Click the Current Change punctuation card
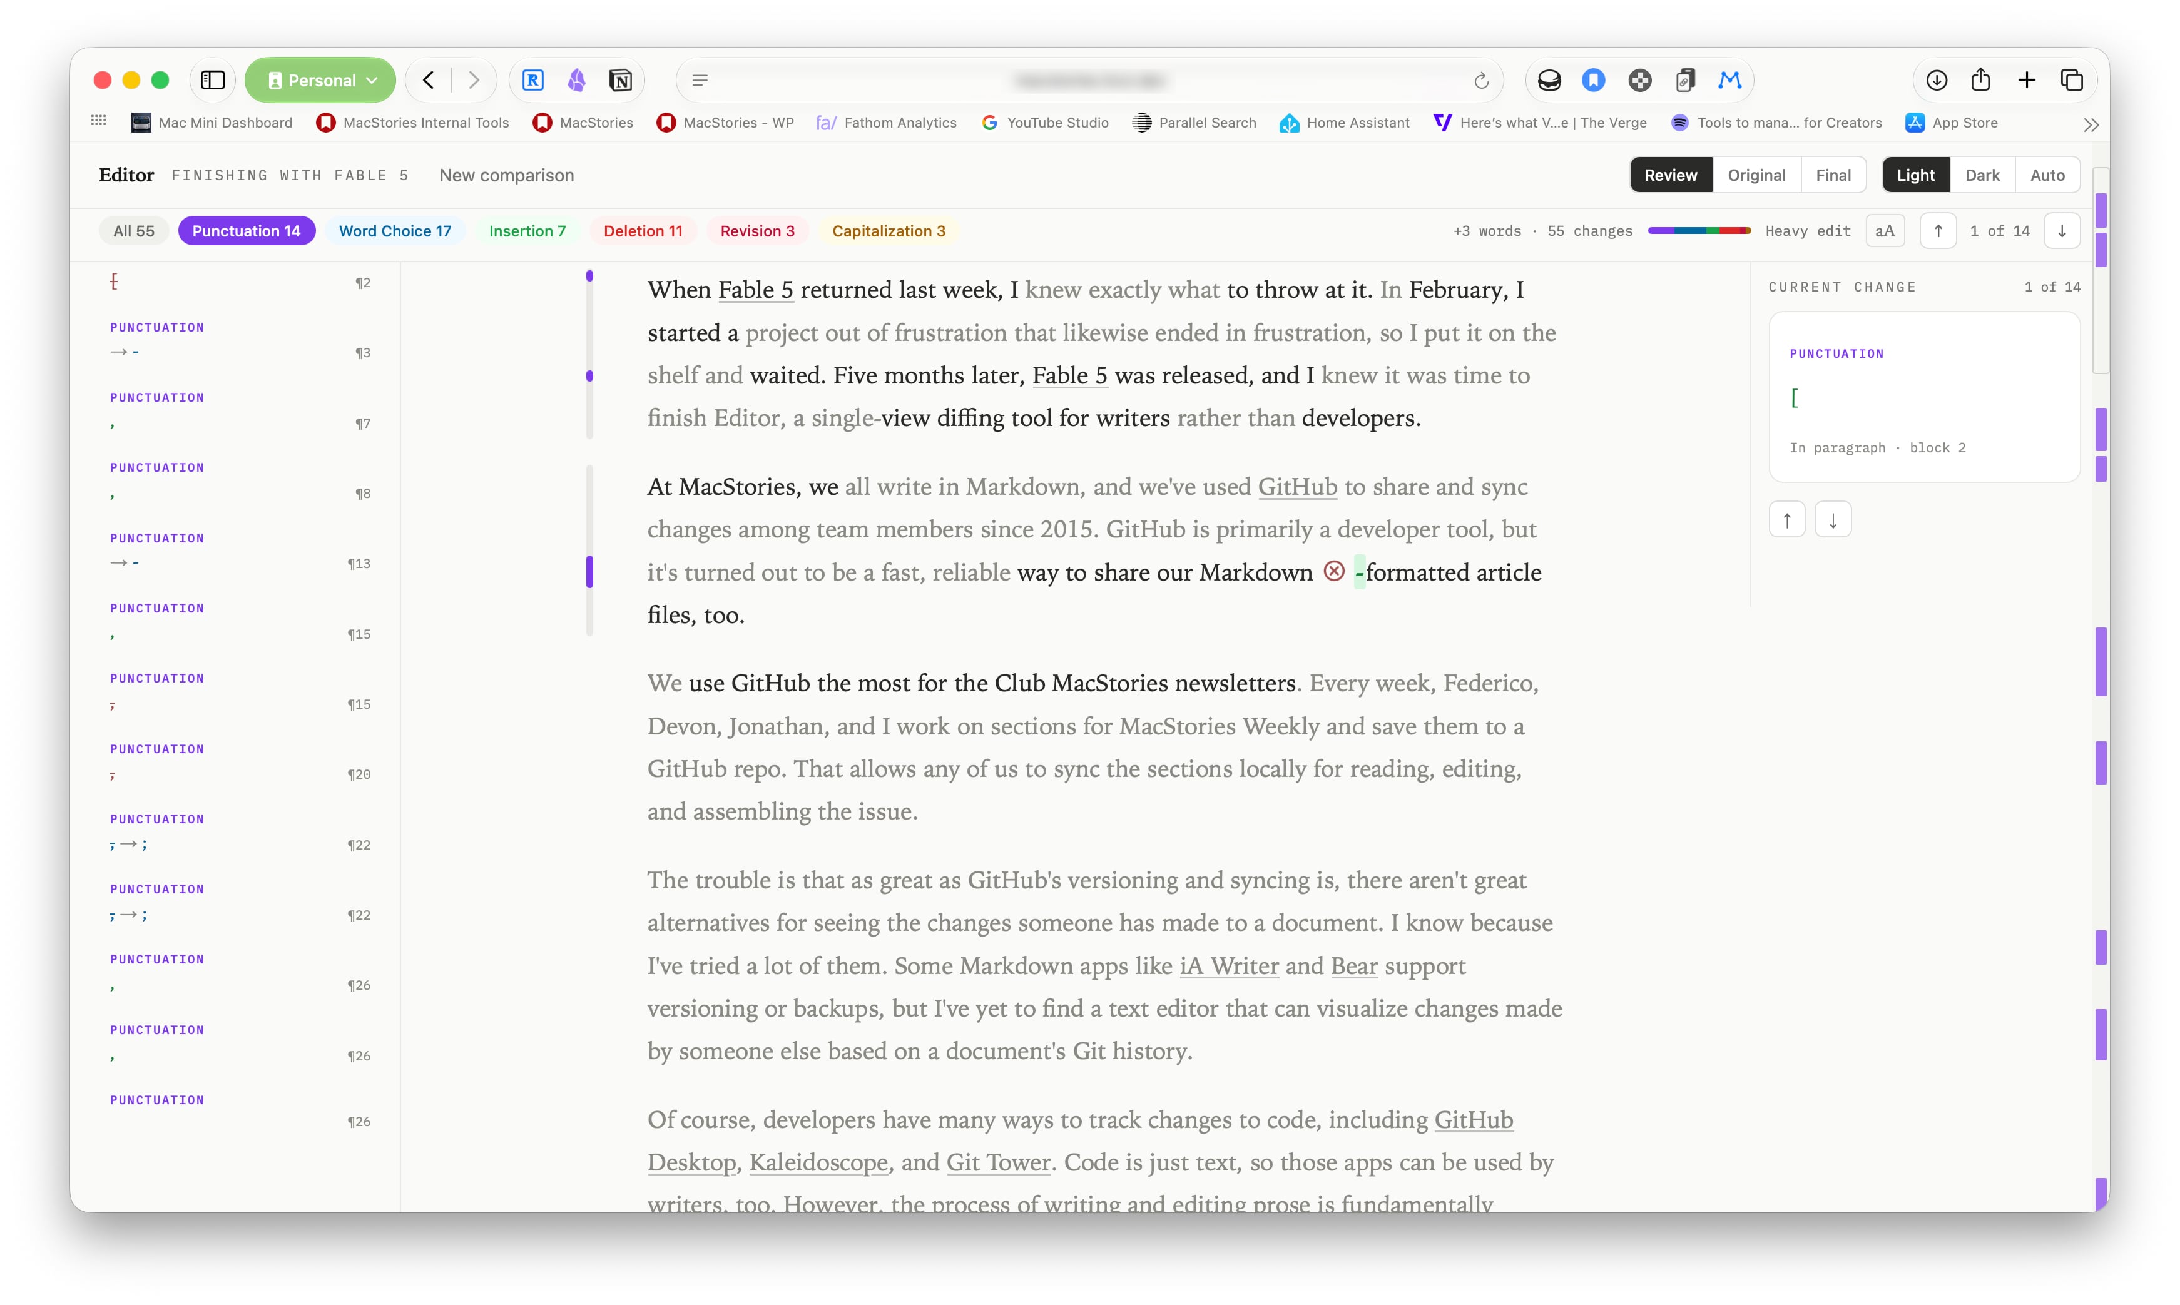The height and width of the screenshot is (1305, 2180). pyautogui.click(x=1924, y=397)
